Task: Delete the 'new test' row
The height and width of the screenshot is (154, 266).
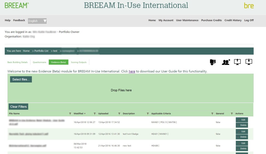Action: [242, 149]
